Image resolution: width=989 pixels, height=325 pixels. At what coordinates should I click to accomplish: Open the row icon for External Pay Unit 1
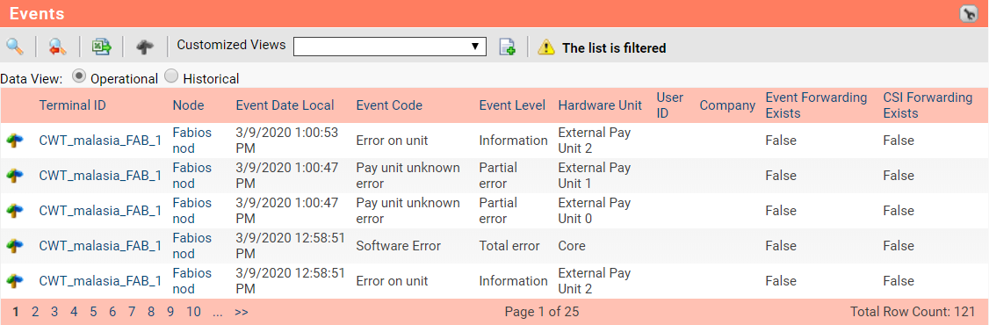point(15,176)
